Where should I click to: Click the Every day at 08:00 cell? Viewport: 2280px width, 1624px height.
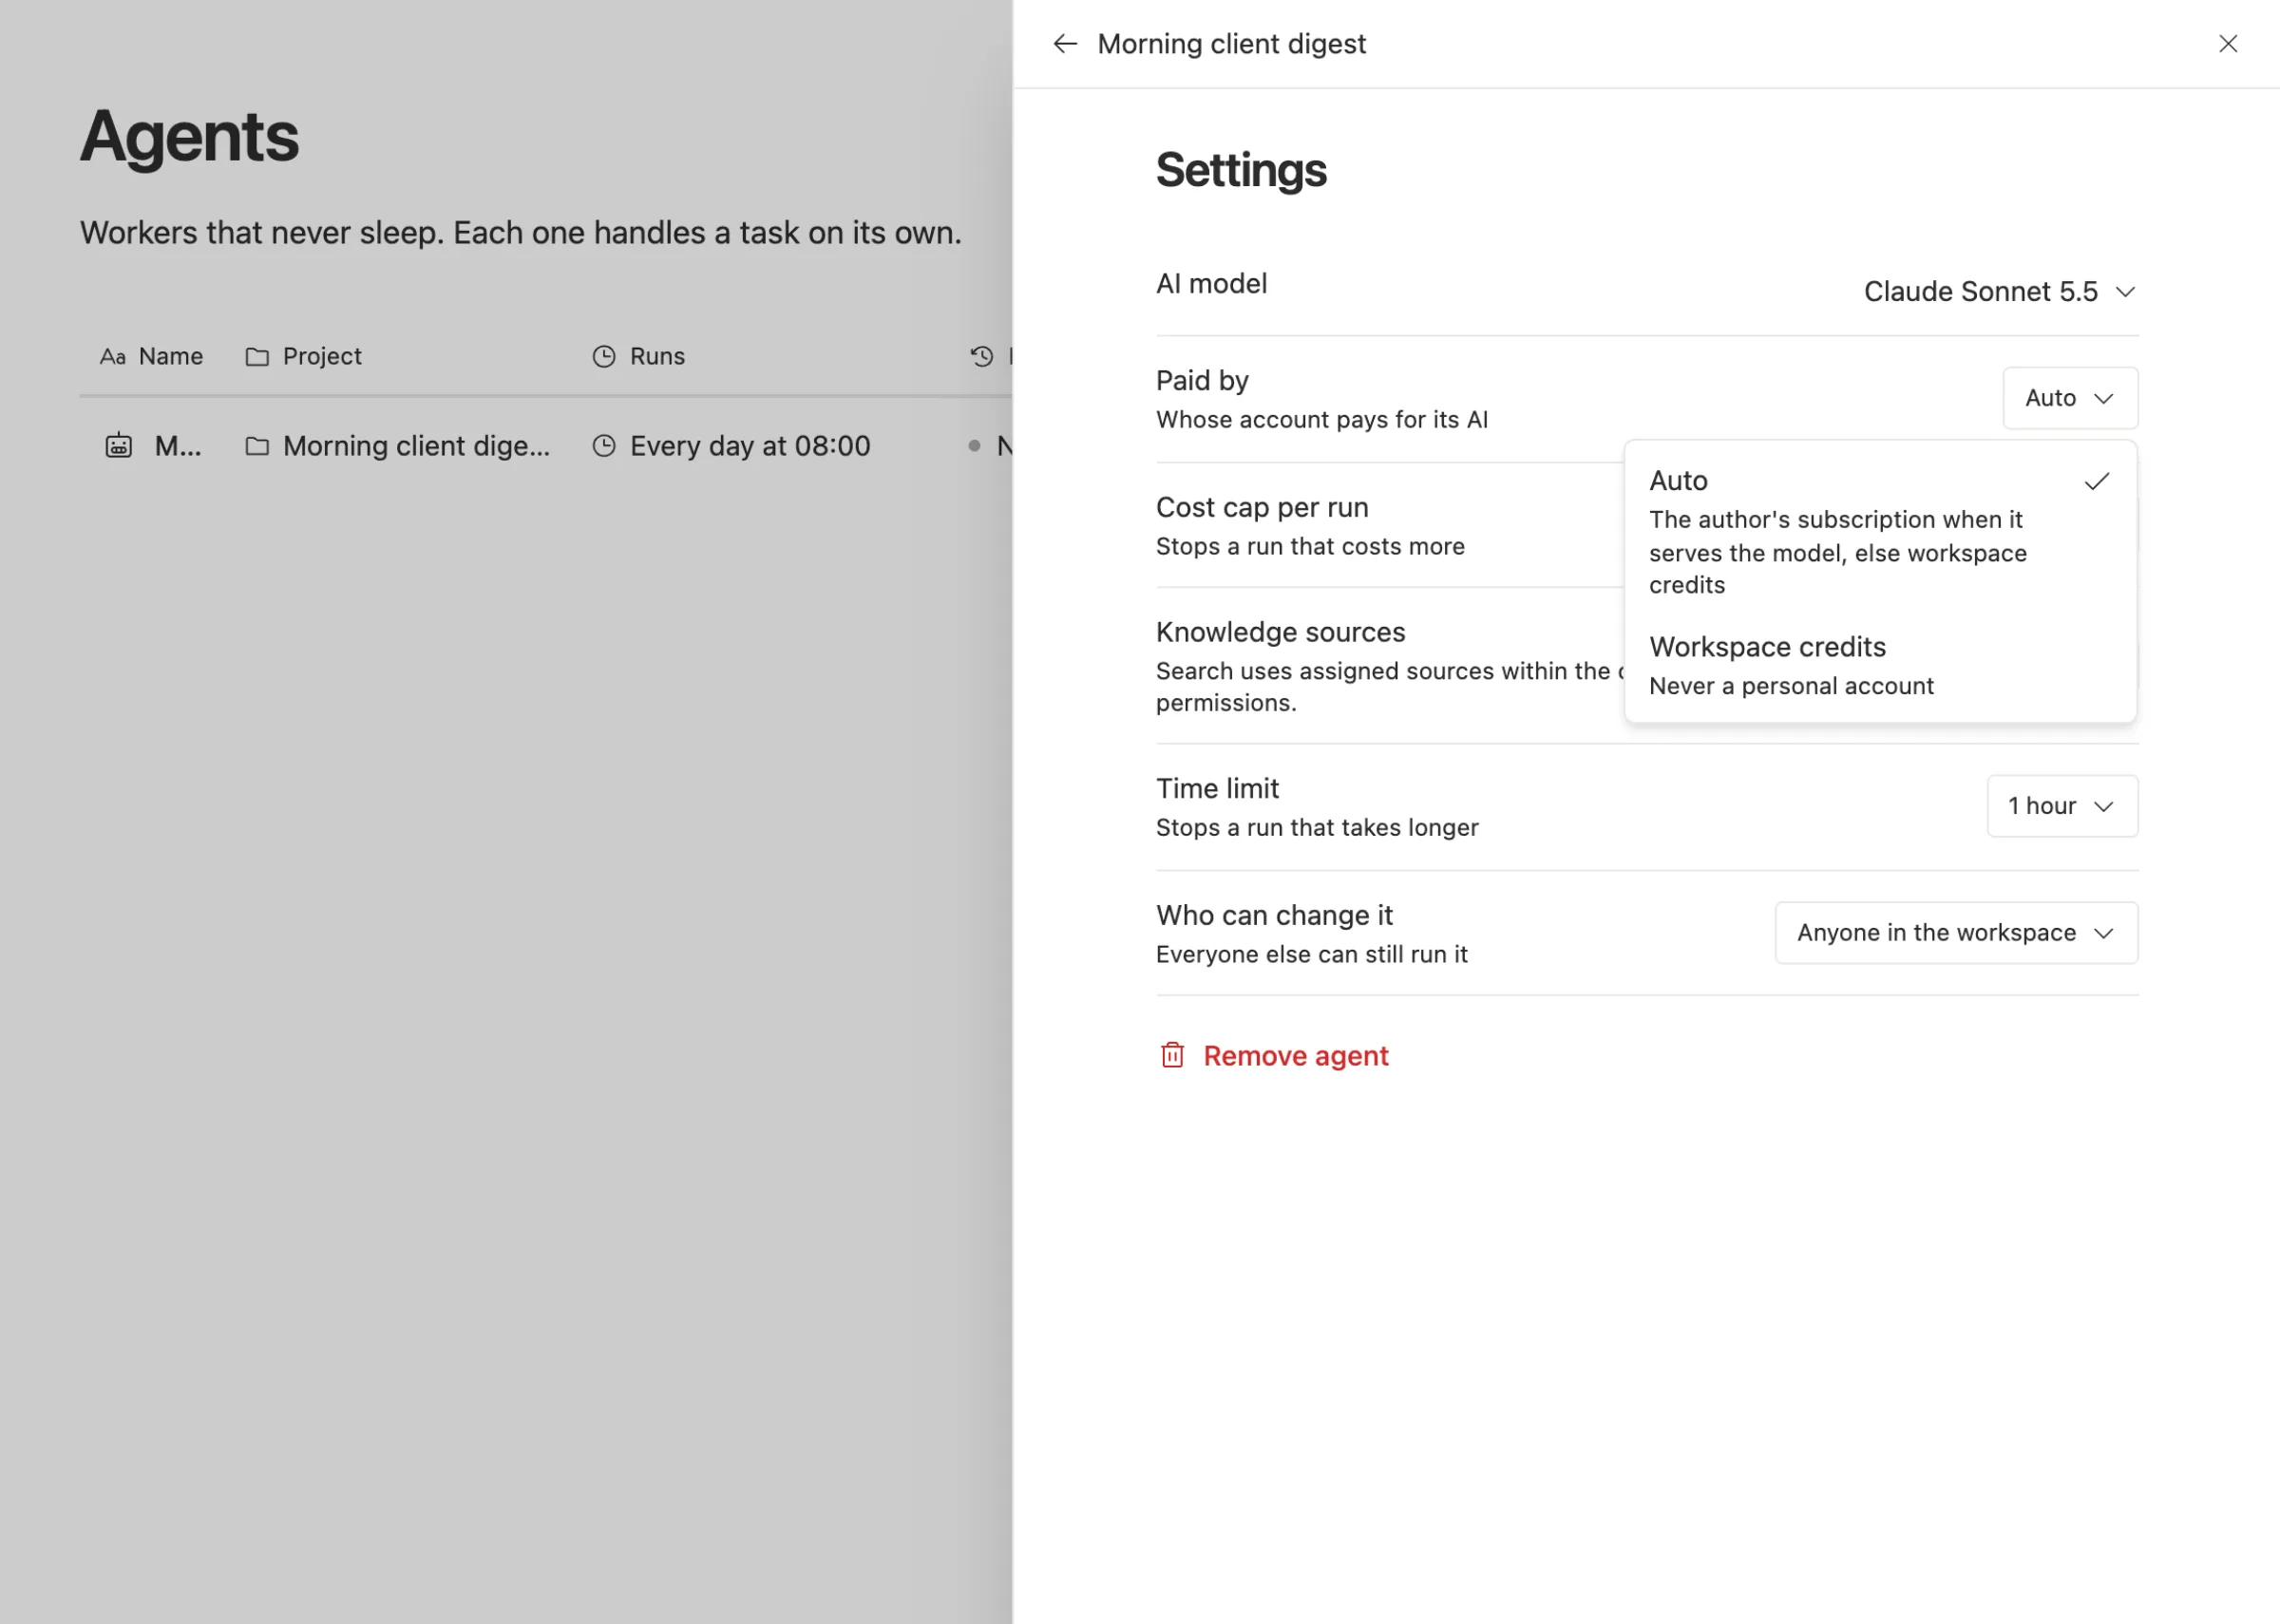[731, 446]
